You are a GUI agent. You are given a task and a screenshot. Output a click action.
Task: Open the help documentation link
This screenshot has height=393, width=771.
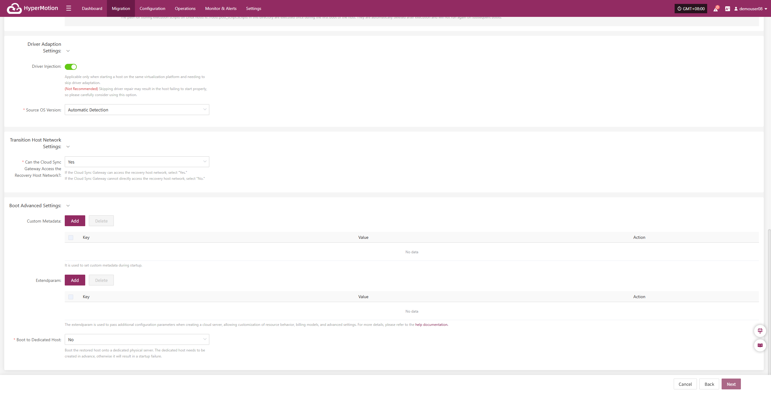pos(431,325)
